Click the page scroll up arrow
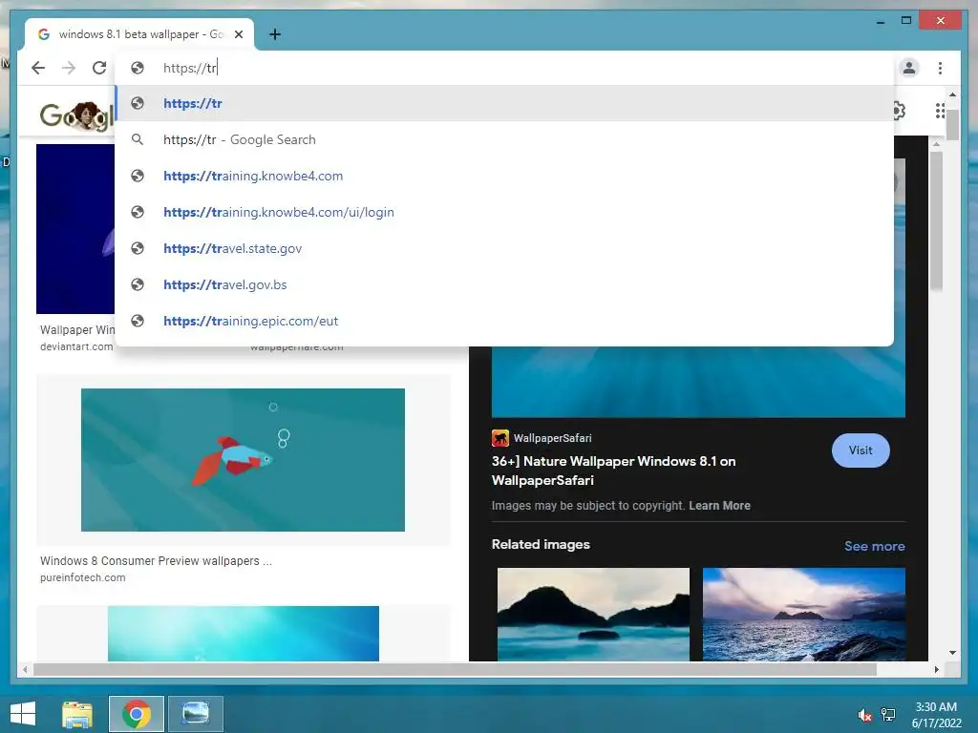Viewport: 978px width, 733px height. pos(952,94)
